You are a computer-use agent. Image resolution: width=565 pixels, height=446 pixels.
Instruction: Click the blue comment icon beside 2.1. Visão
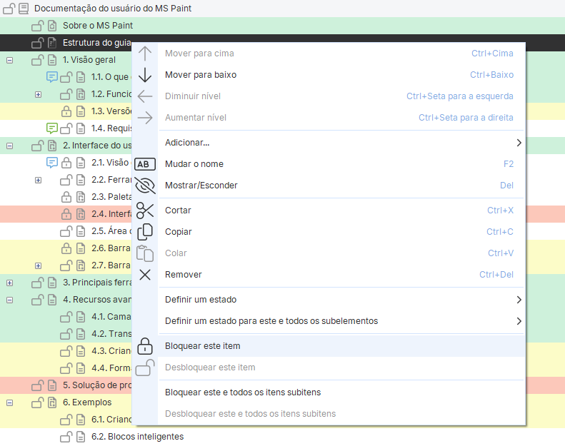[x=51, y=163]
